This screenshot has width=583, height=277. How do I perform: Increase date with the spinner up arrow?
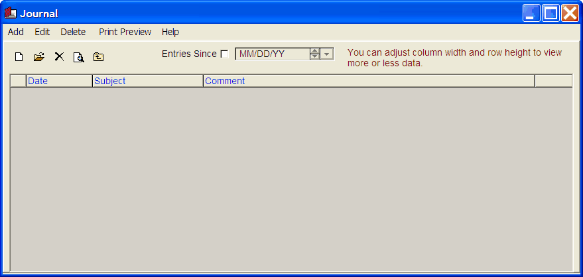point(314,51)
